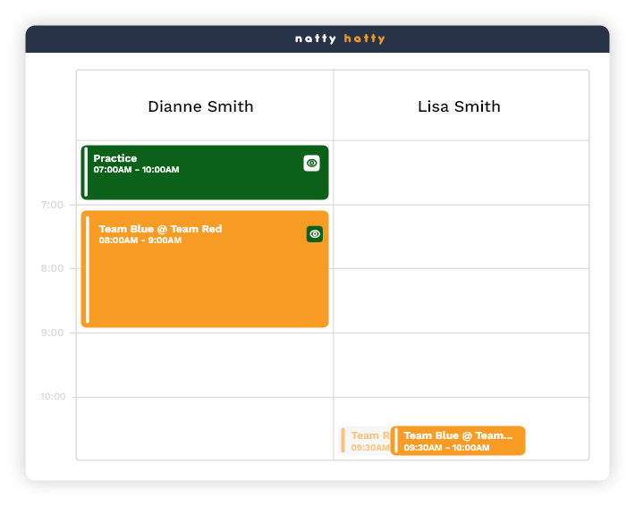635x506 pixels.
Task: Click the faded ghost event in Lisa's column
Action: point(364,441)
